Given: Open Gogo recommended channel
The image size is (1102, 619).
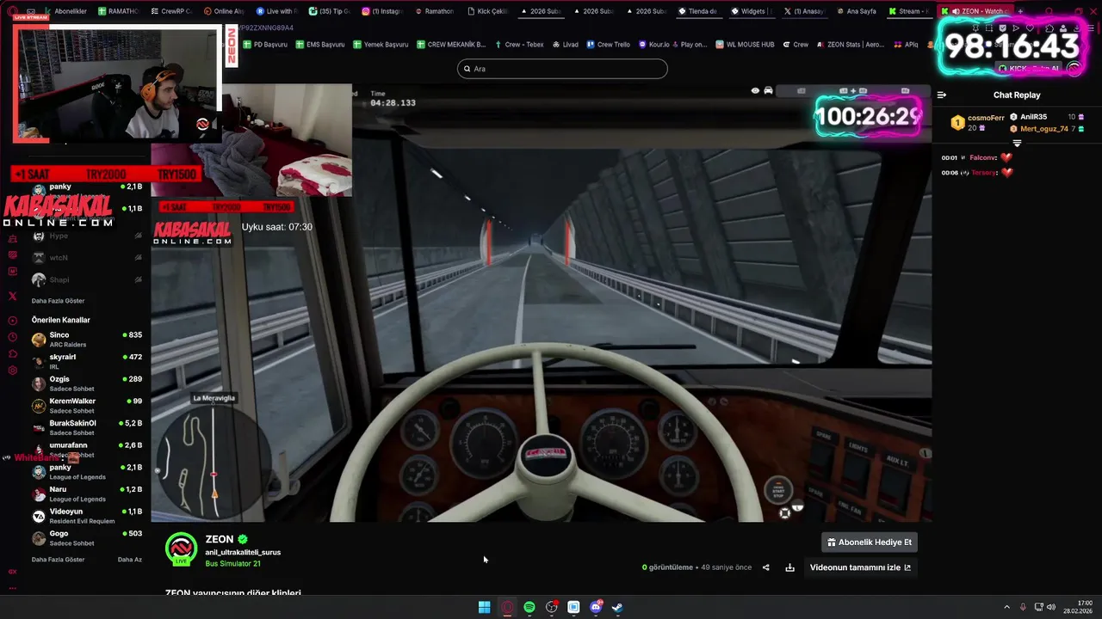Looking at the screenshot, I should click(86, 538).
